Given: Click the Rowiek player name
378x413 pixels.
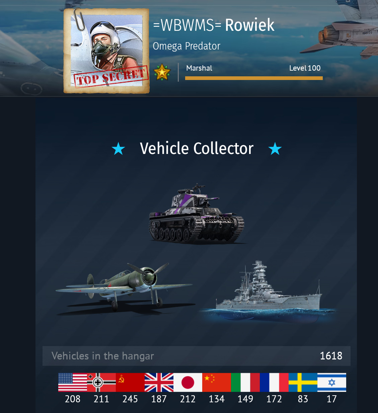Looking at the screenshot, I should [250, 25].
